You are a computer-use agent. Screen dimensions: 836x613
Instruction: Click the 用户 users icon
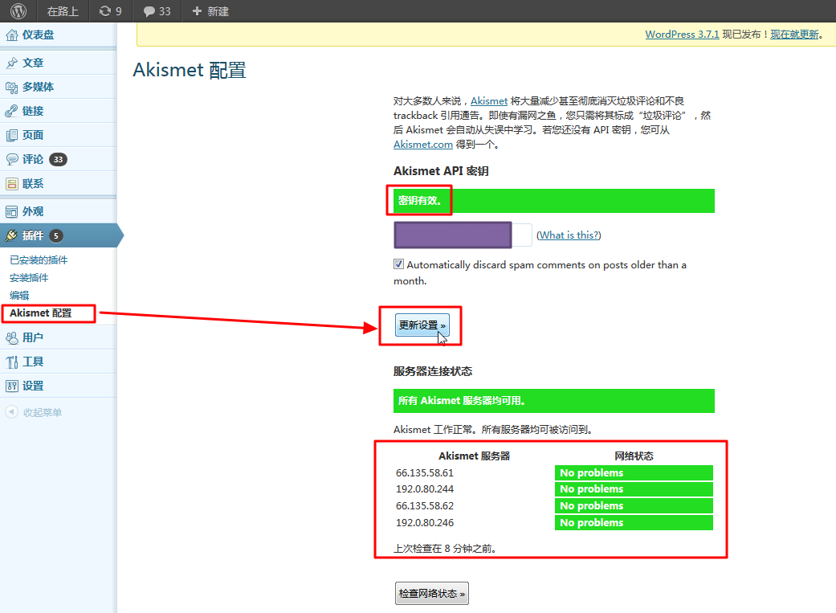point(11,337)
